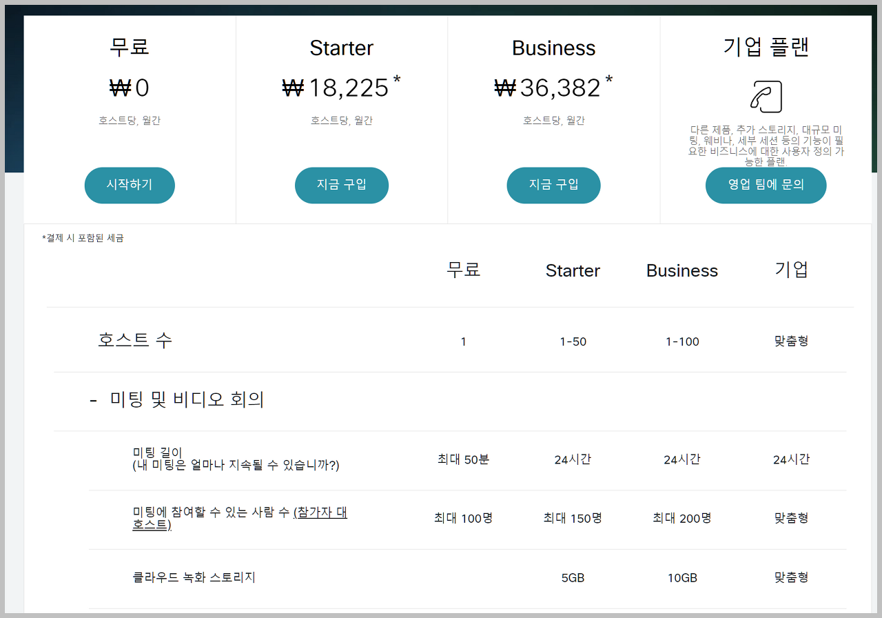Click the 1-100 host count value
882x618 pixels.
tap(682, 341)
